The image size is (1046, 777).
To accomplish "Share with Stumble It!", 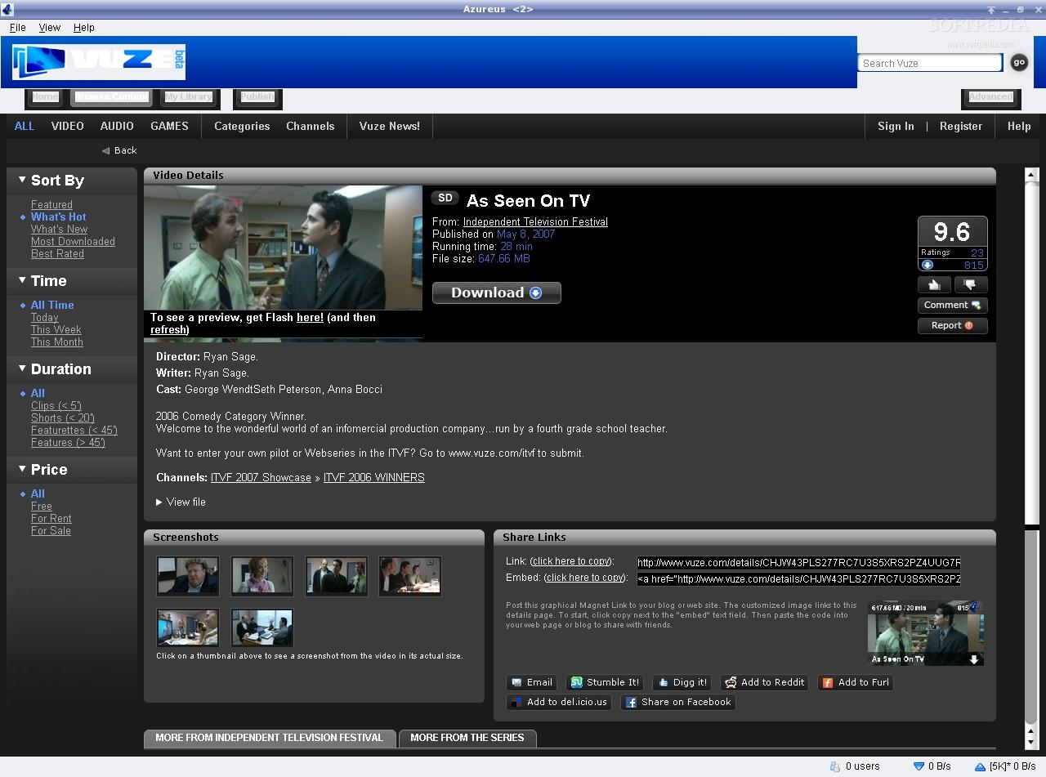I will point(605,682).
